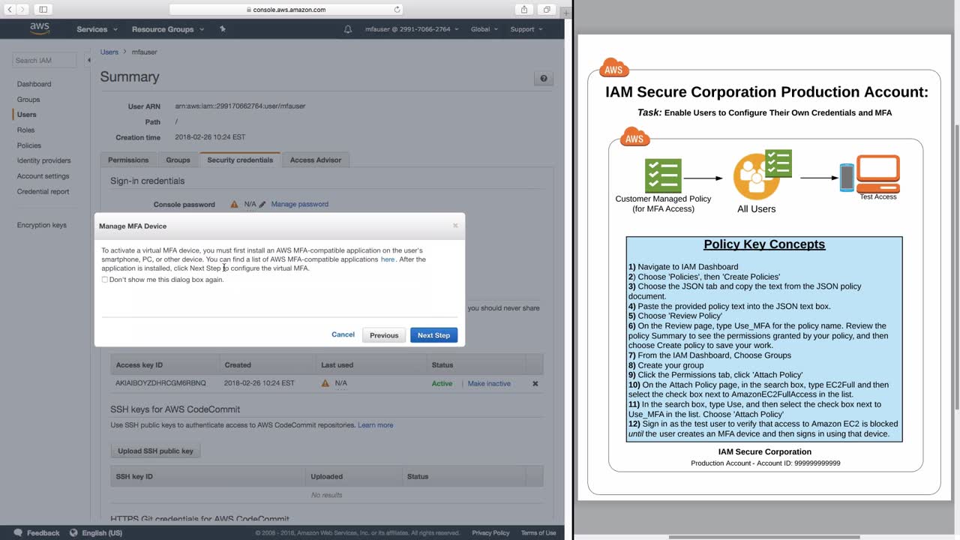Viewport: 960px width, 540px height.
Task: Open Policies in the IAM sidebar
Action: tap(29, 145)
